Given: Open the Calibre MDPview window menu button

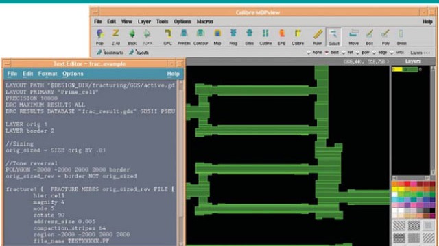Looking at the screenshot, I should tap(96, 12).
